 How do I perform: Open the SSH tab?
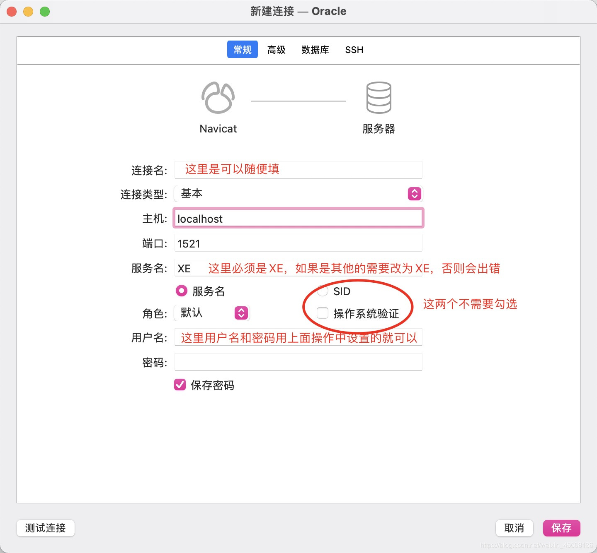(354, 50)
